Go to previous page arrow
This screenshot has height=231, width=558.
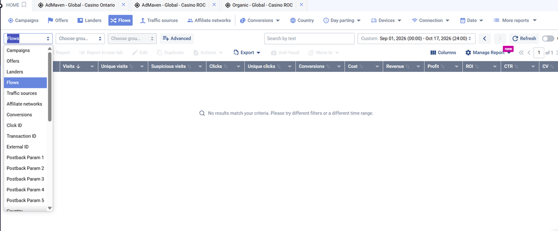[x=529, y=53]
